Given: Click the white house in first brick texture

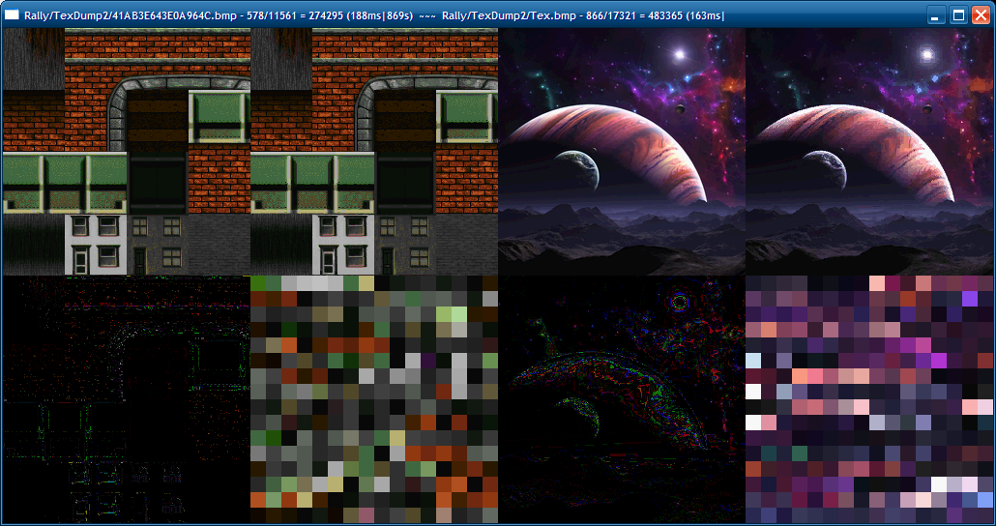Looking at the screenshot, I should 96,245.
